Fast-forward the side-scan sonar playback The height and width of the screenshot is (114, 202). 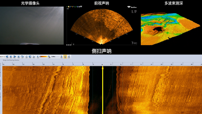coord(15,56)
